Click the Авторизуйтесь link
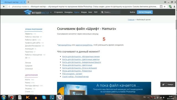Screen dimensions: 177x100 pyautogui.click(x=64, y=45)
